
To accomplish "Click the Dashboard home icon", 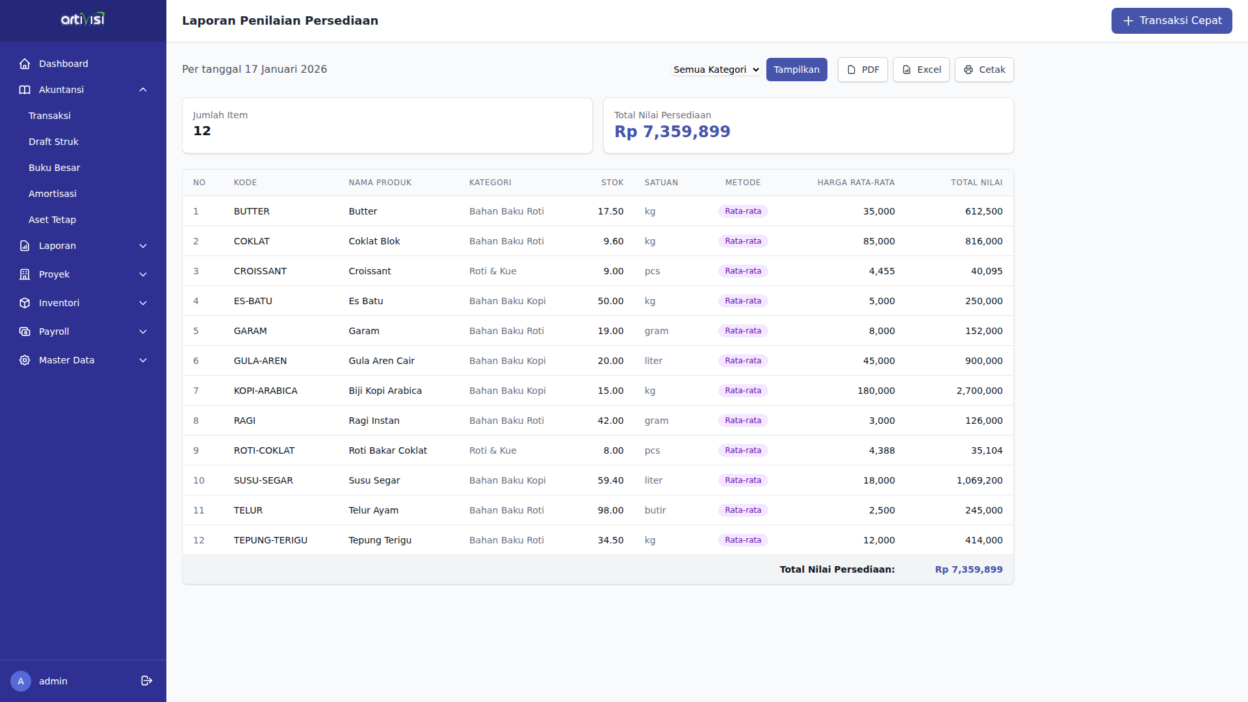I will point(25,64).
